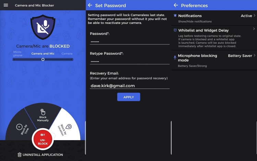Switch blocking mode to Microphone only

click(x=18, y=54)
